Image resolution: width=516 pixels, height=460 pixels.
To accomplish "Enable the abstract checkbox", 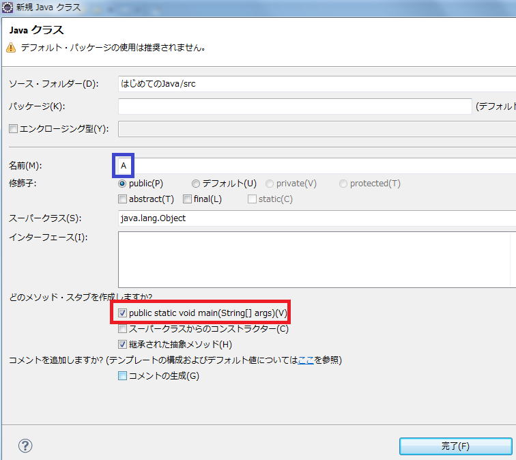I will point(122,199).
